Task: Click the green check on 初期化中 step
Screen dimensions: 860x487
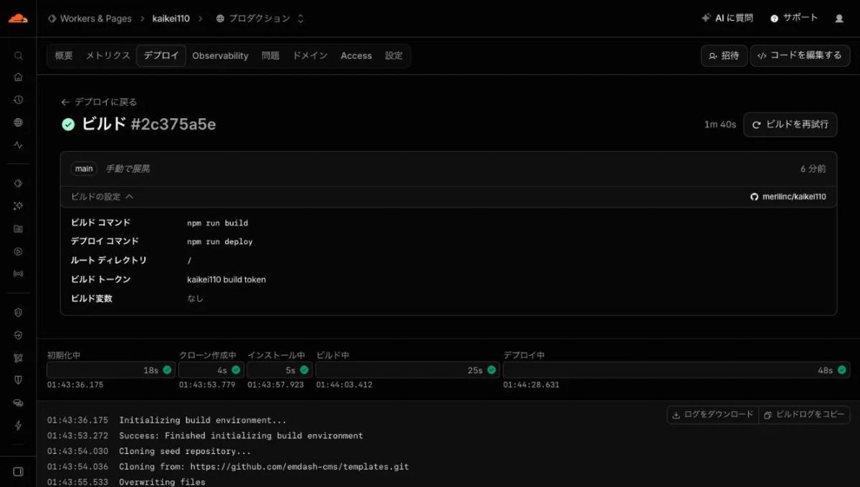Action: pos(167,370)
